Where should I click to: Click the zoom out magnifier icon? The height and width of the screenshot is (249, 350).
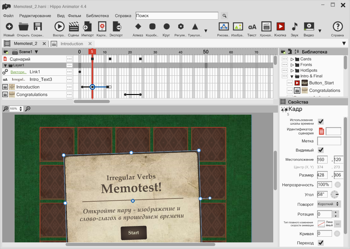(28, 109)
